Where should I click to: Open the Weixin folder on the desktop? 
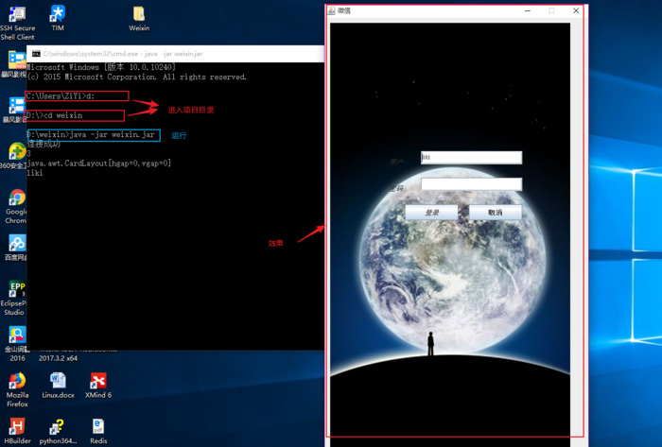139,19
